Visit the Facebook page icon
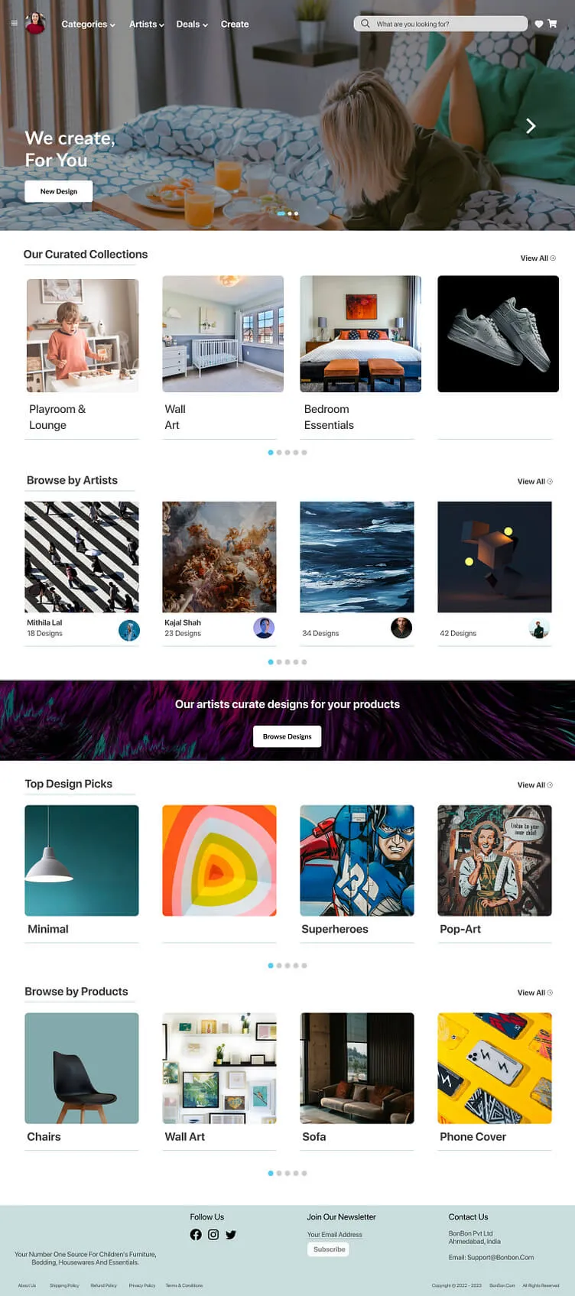The height and width of the screenshot is (1296, 575). pos(196,1234)
